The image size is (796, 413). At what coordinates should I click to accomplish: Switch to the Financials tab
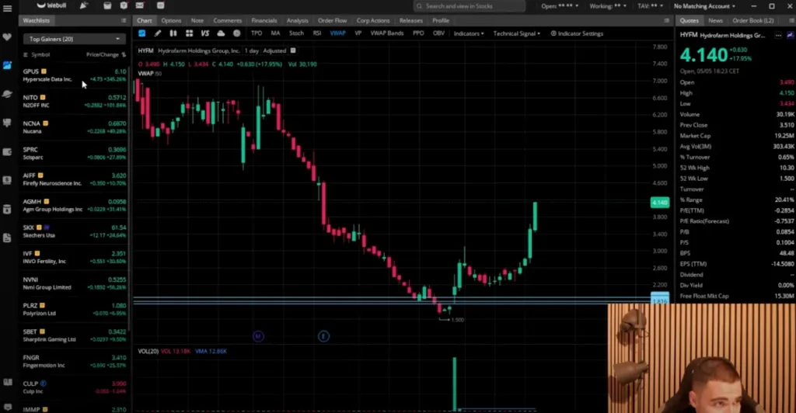click(264, 21)
